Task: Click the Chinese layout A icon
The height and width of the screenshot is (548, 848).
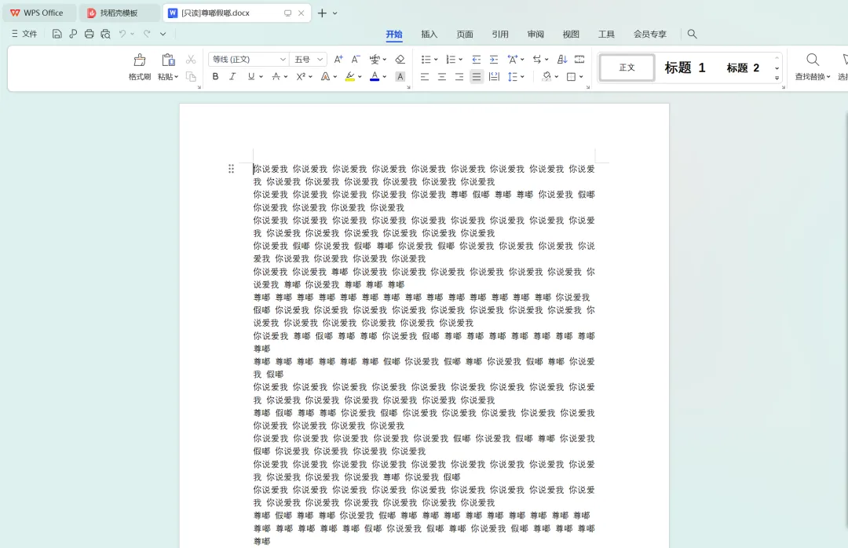Action: pyautogui.click(x=512, y=60)
